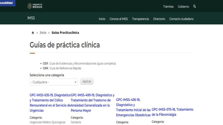Open Contacto ciudadano menu item

pyautogui.click(x=181, y=19)
